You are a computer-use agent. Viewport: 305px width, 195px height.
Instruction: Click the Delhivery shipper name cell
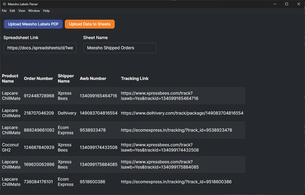(x=67, y=113)
